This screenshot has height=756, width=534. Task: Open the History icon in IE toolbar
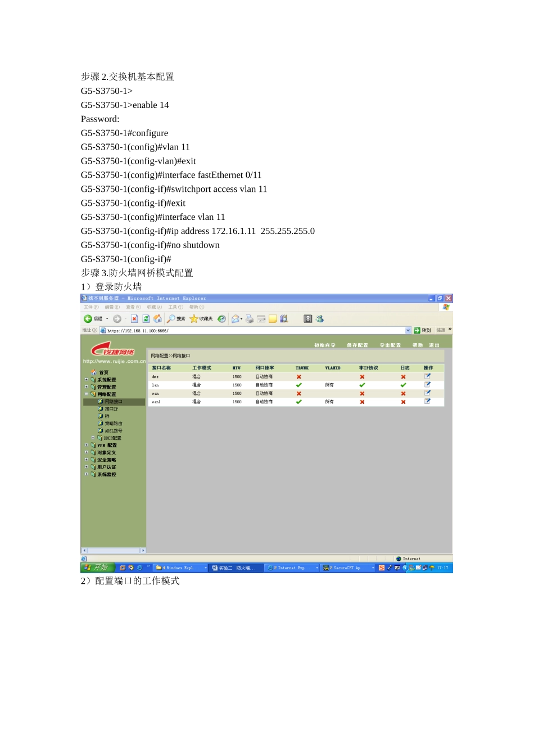click(222, 319)
